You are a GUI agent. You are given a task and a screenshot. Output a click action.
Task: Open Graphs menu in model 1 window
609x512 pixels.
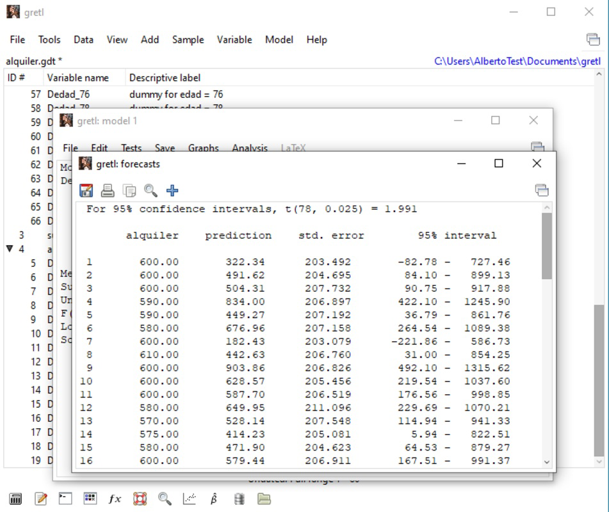click(x=204, y=148)
